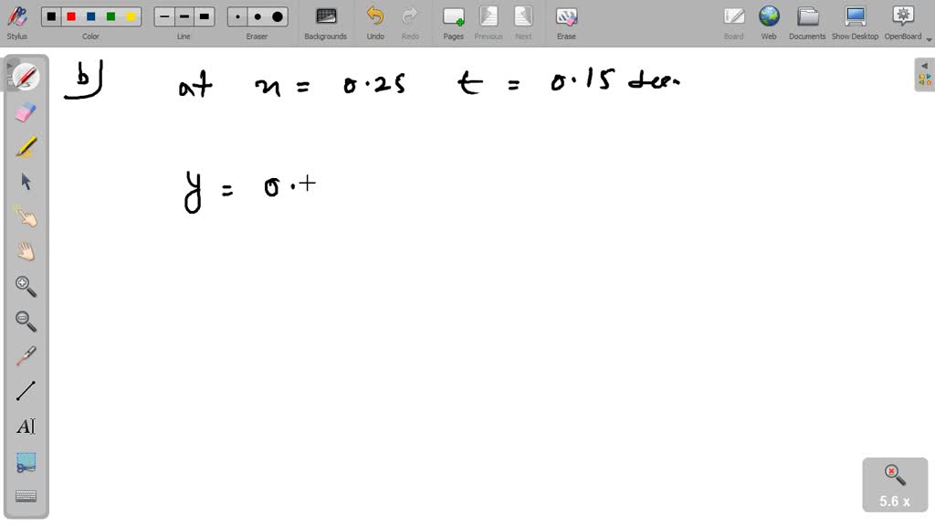This screenshot has height=526, width=935.
Task: Select the smallest eraser size dot
Action: (236, 16)
